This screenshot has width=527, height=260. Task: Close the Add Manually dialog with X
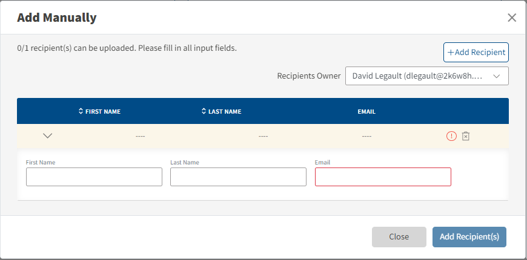point(512,18)
